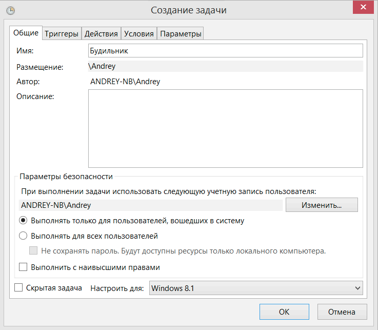Image resolution: width=378 pixels, height=330 pixels.
Task: Click the Размещение field showing \Andrey
Action: coord(226,66)
